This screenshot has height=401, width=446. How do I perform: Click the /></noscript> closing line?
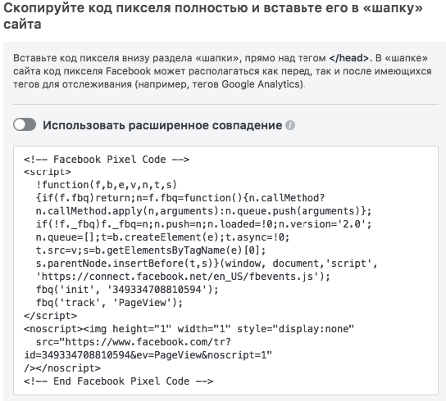(x=62, y=368)
